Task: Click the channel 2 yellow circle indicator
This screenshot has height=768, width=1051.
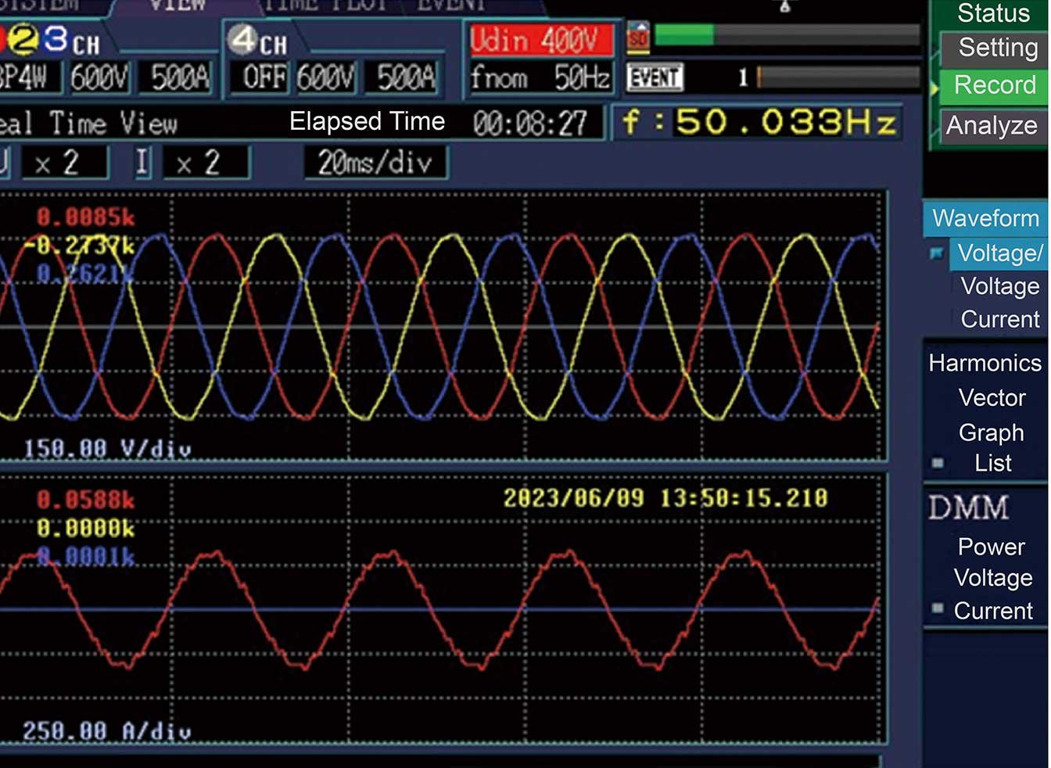Action: [x=23, y=39]
